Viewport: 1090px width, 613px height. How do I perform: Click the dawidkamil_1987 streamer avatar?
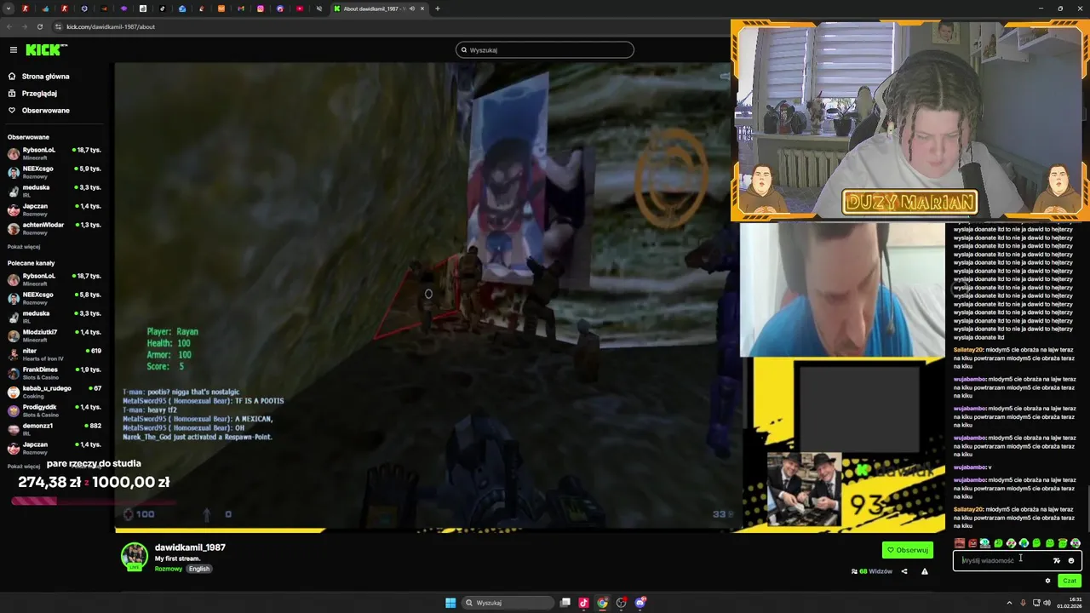pos(134,556)
